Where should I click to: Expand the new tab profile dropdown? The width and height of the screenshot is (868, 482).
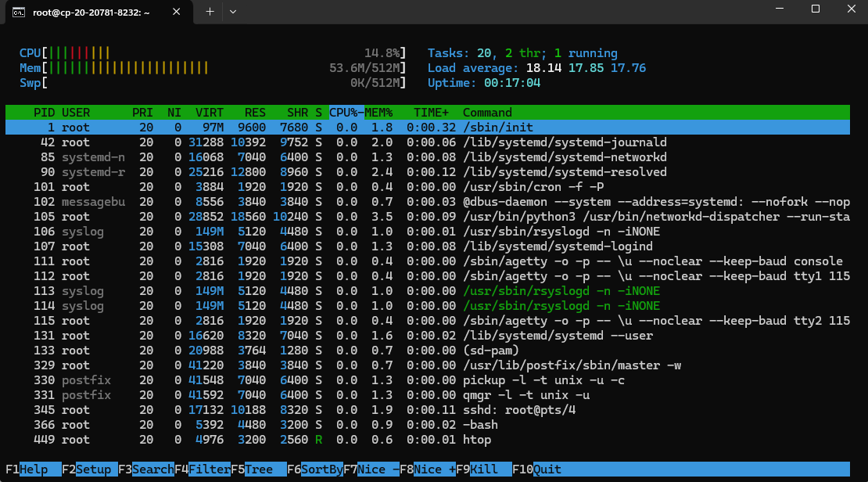232,11
